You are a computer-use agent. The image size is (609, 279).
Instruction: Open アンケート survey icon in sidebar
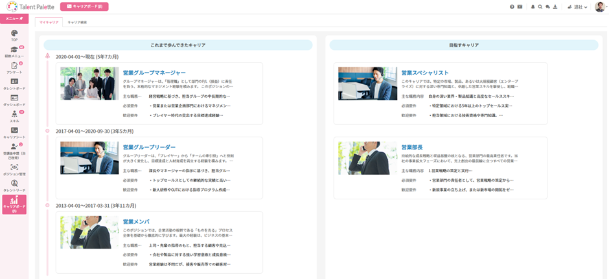pyautogui.click(x=14, y=65)
